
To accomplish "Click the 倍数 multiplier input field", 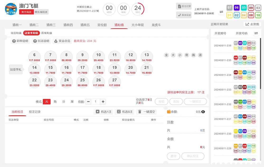I will tap(96, 101).
